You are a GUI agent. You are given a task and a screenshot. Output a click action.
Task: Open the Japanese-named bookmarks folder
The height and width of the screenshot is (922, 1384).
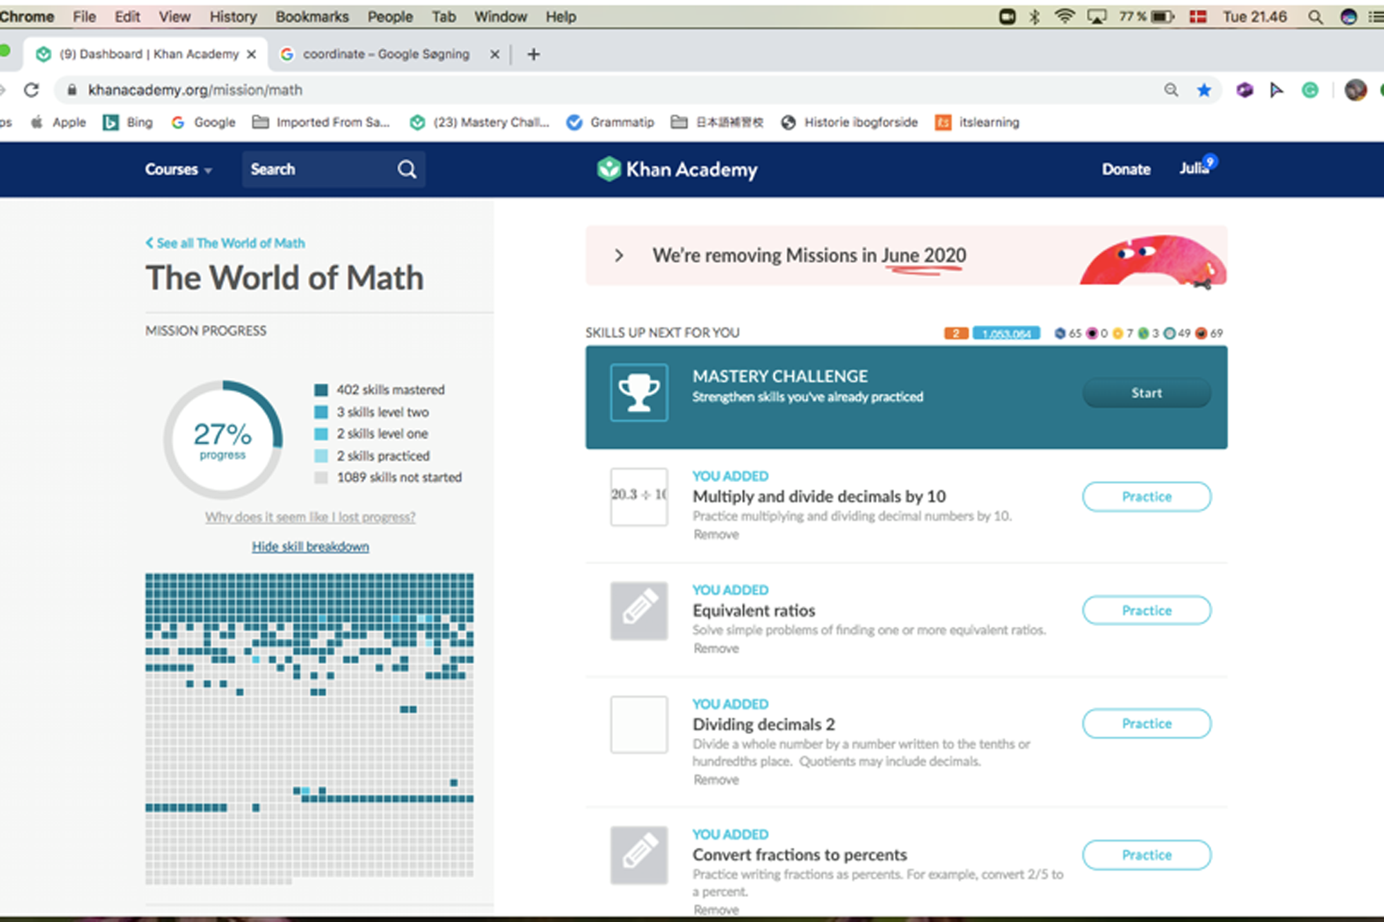tap(717, 122)
